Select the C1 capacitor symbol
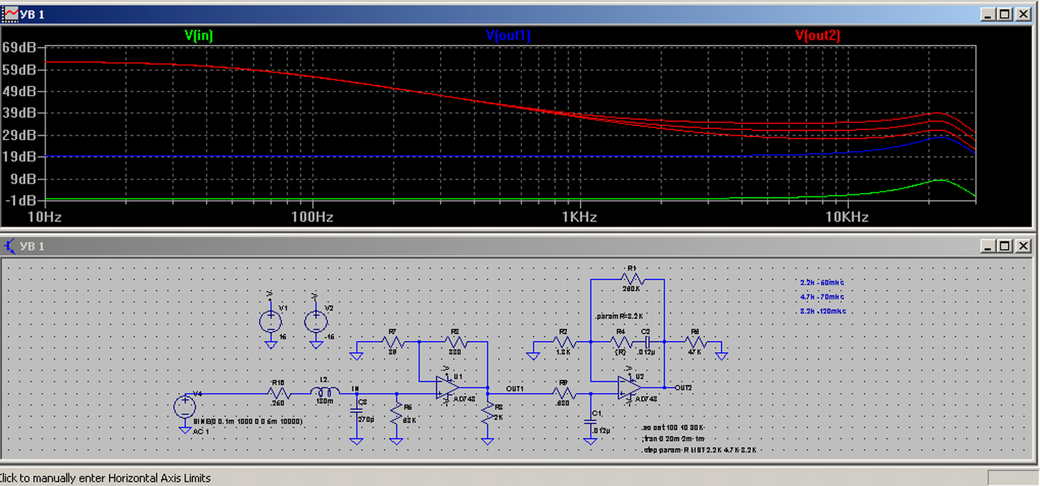This screenshot has width=1040, height=486. coord(590,421)
